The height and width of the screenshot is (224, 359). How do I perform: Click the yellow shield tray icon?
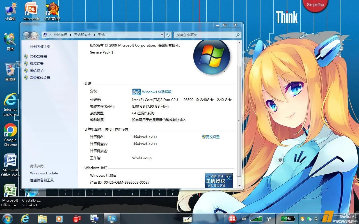point(303,219)
